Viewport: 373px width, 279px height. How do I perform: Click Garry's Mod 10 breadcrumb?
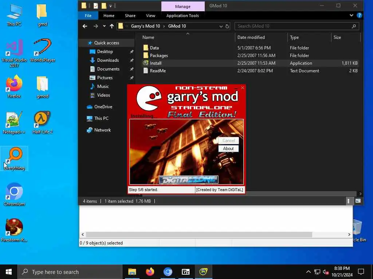pos(145,26)
